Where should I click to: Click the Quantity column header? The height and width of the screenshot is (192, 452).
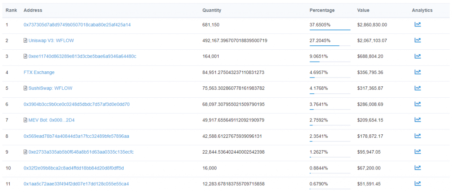coord(211,10)
